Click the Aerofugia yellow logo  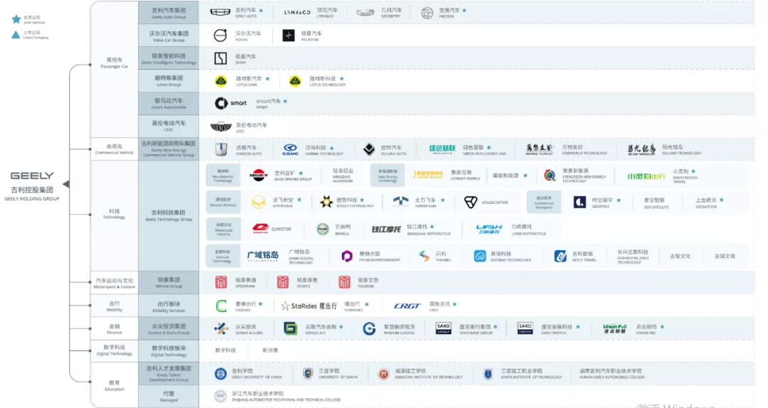point(258,202)
